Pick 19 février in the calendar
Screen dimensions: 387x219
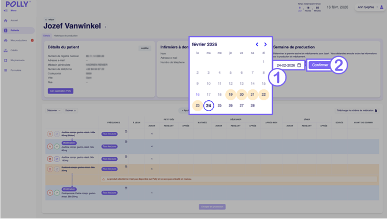pos(230,95)
